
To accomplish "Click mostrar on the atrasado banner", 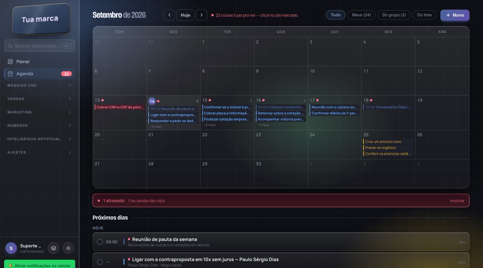I will point(457,201).
